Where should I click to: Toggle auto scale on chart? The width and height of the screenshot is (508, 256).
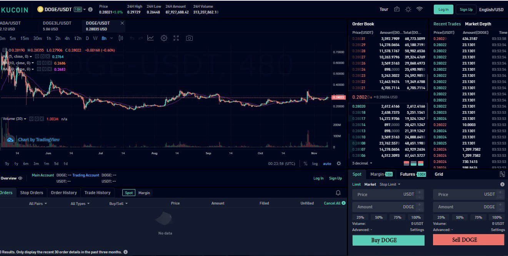327,163
